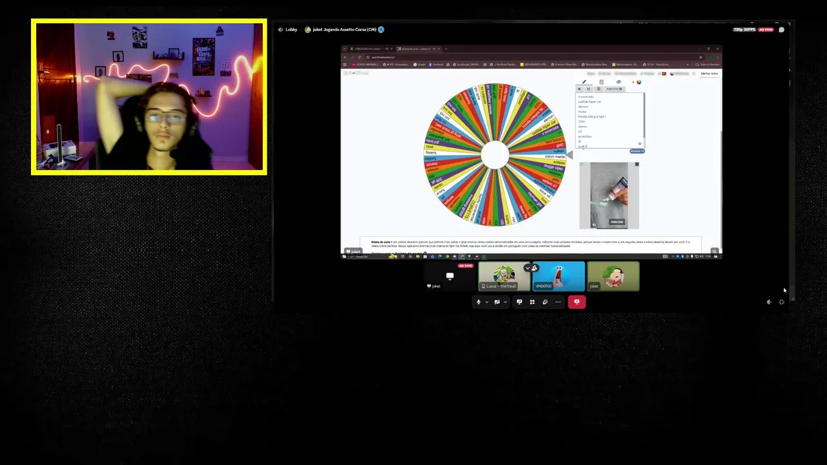
Task: Open the color wheel palette icon
Action: coord(639,82)
